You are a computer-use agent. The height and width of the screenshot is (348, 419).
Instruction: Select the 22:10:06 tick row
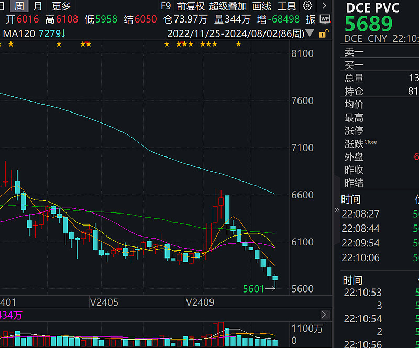[380, 257]
